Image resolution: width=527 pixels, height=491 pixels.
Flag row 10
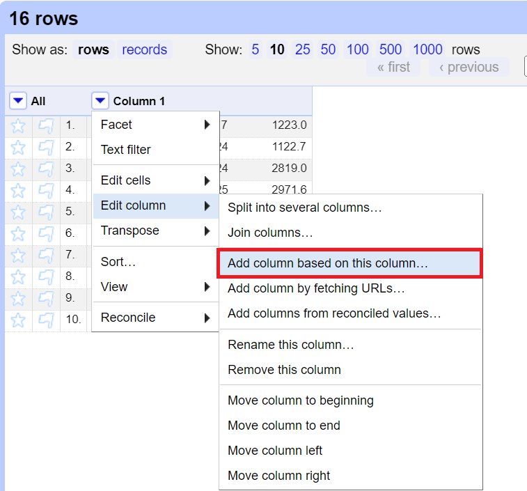(46, 320)
